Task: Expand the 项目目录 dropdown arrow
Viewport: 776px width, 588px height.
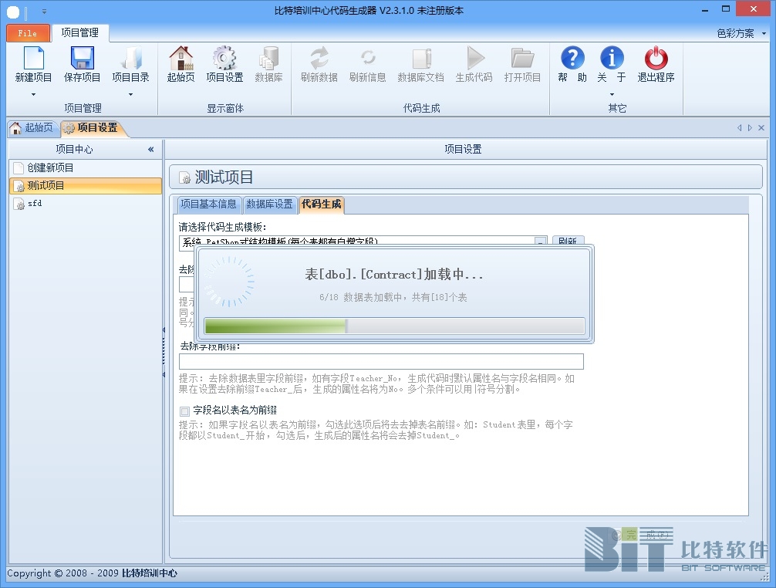Action: pos(130,94)
